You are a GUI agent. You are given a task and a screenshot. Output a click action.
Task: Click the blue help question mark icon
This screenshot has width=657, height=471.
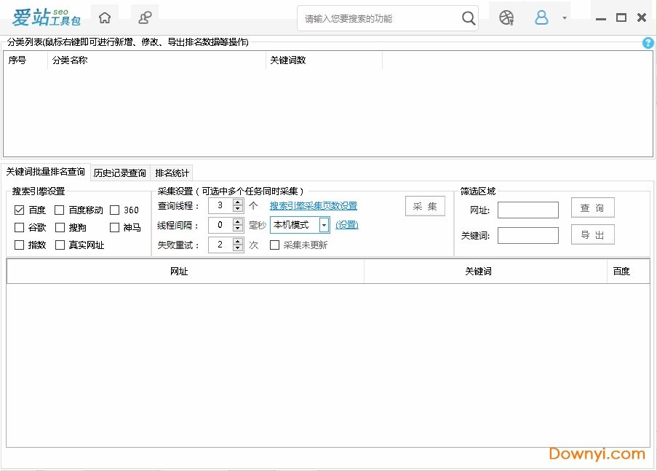(x=648, y=43)
